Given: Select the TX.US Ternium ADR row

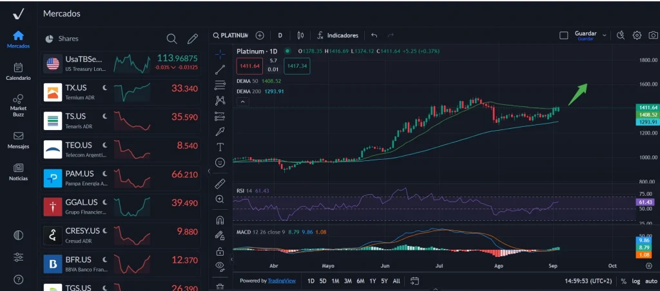Looking at the screenshot, I should click(x=121, y=91).
